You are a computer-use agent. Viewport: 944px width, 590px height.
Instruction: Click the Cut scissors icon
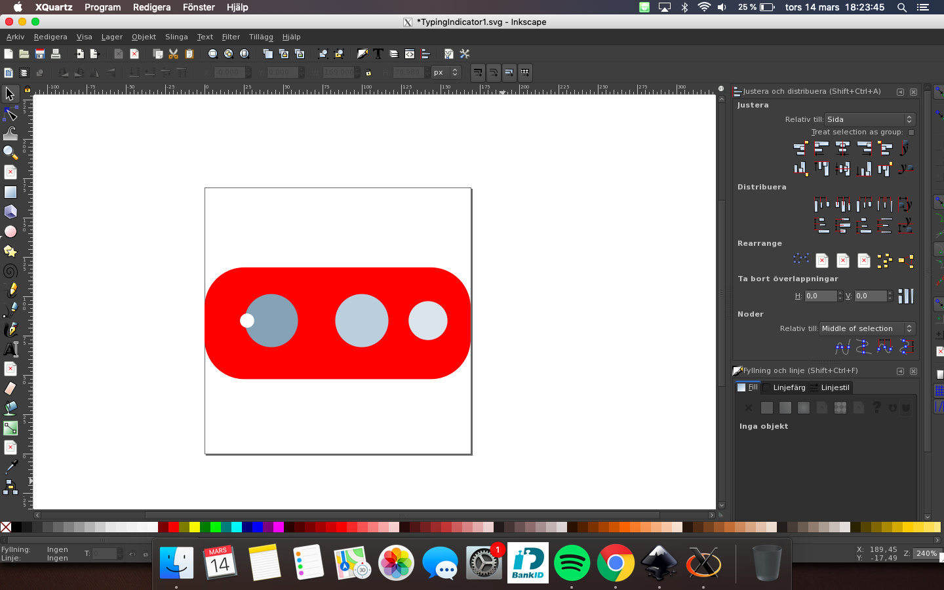[174, 54]
